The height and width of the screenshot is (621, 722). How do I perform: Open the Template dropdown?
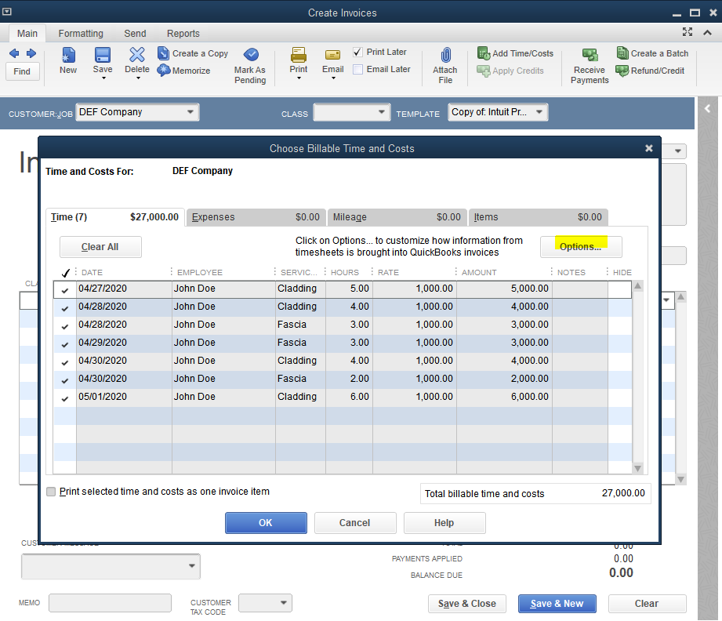539,112
